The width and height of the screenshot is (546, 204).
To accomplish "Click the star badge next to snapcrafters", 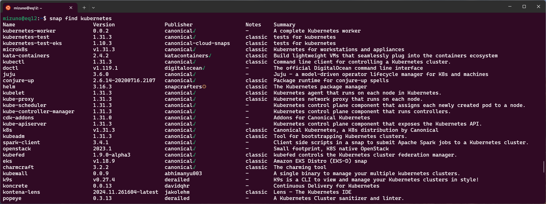I will tap(204, 87).
